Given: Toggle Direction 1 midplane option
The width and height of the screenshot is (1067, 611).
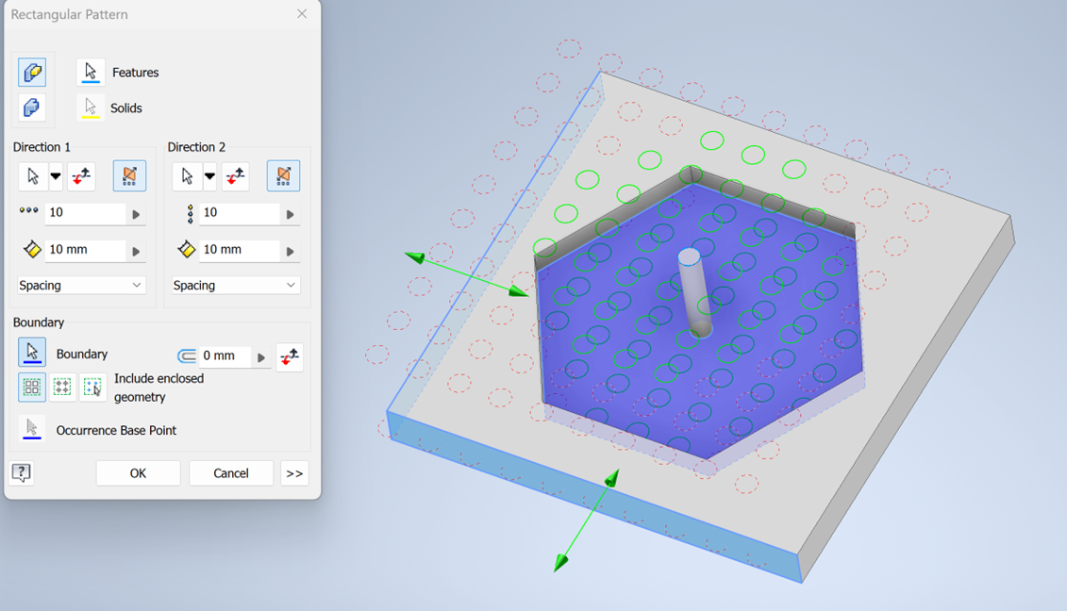Looking at the screenshot, I should (x=129, y=176).
